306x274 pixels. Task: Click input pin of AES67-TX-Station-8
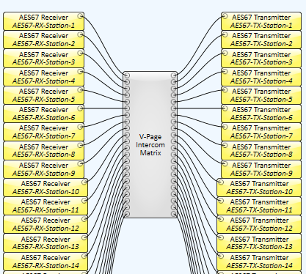point(225,145)
